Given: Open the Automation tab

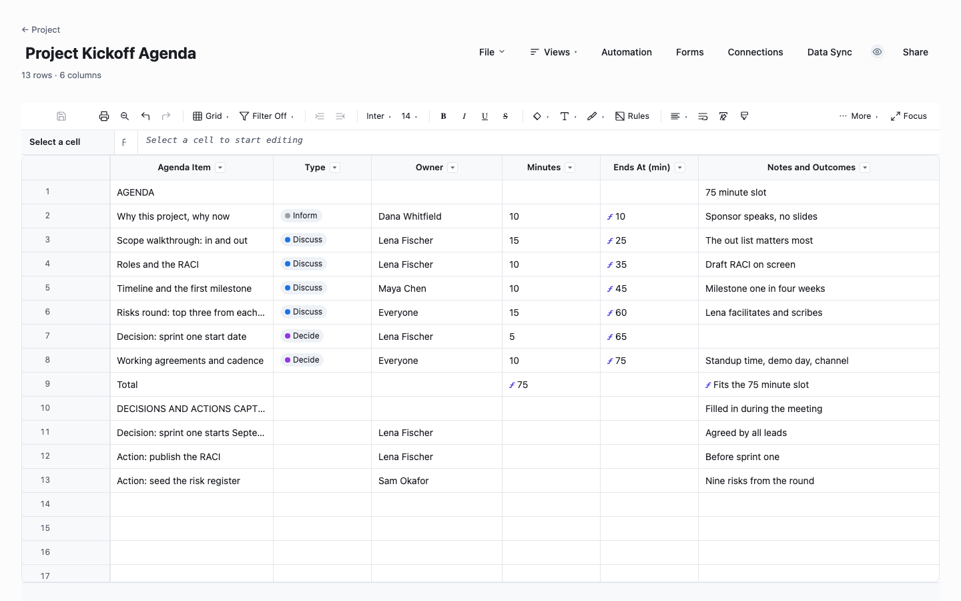Looking at the screenshot, I should pyautogui.click(x=627, y=52).
